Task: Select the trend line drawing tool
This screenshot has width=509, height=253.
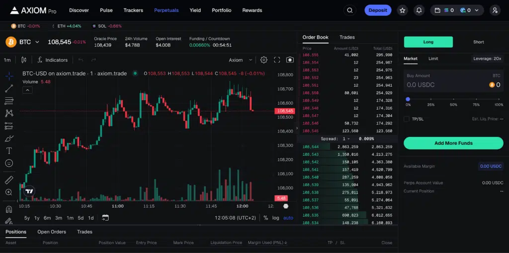Action: [9, 88]
